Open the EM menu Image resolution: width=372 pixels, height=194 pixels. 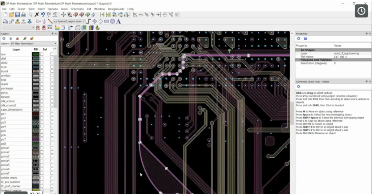(x=89, y=9)
